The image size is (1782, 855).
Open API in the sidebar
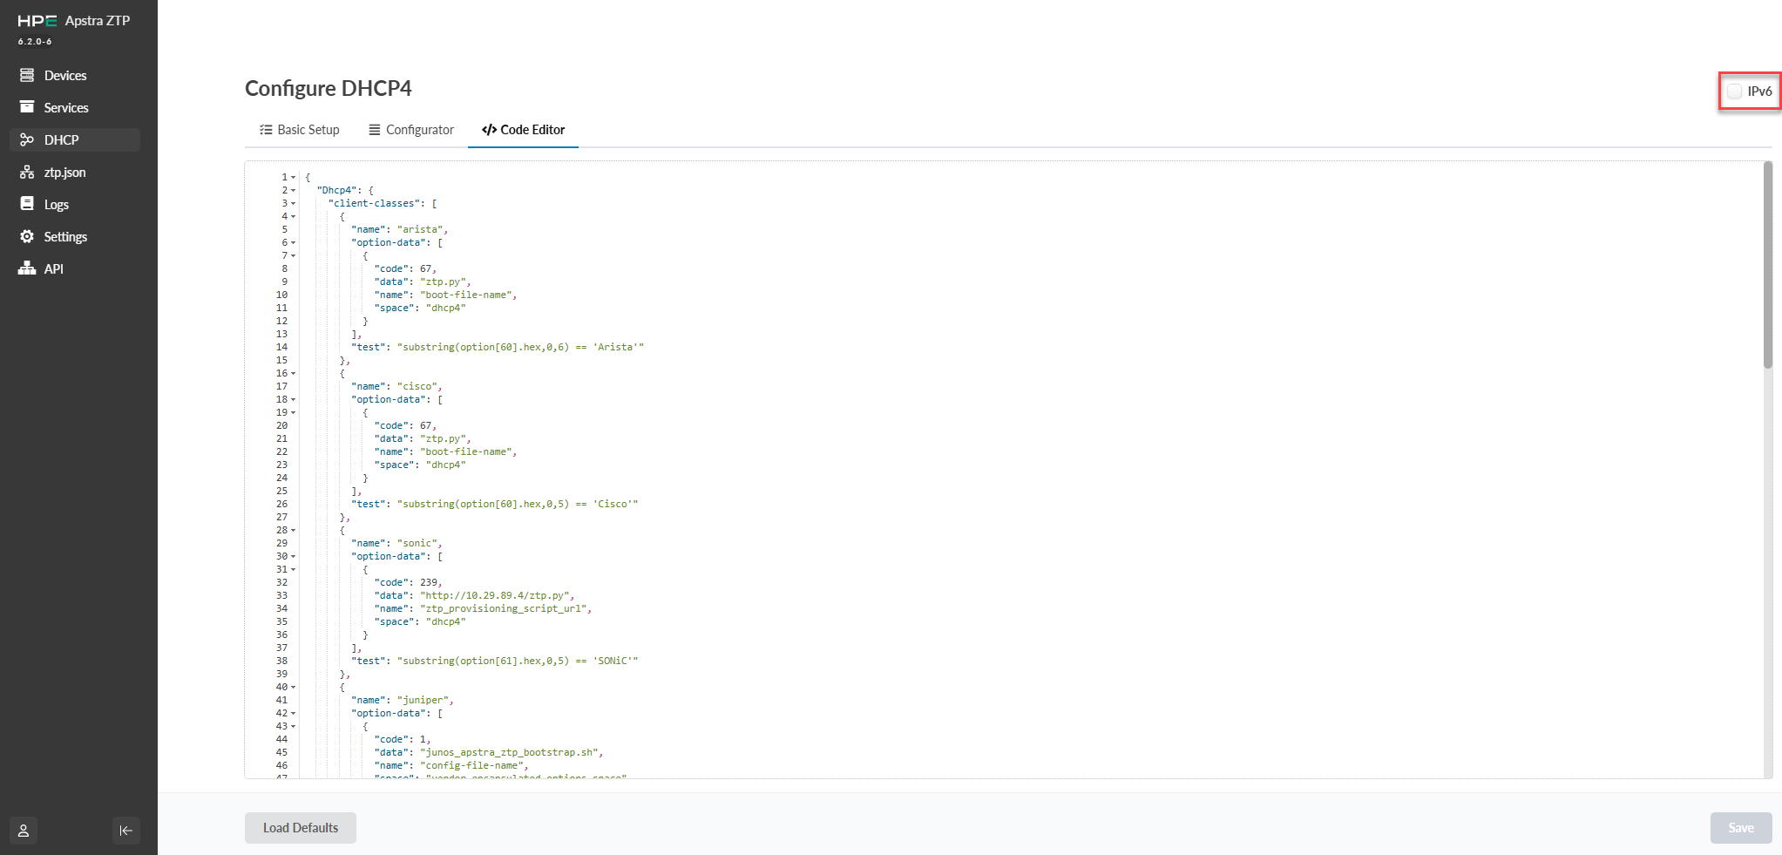[74, 268]
